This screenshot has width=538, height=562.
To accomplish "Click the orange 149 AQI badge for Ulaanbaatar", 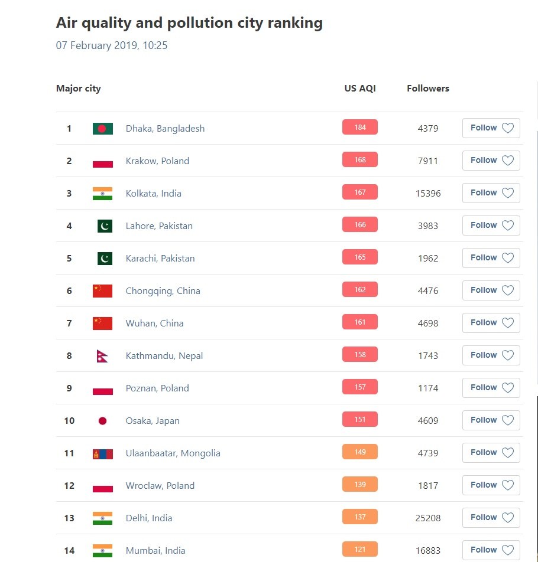I will (360, 452).
